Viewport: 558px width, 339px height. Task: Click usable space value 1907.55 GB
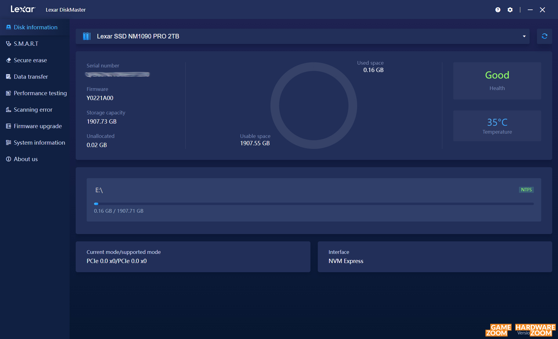tap(255, 143)
